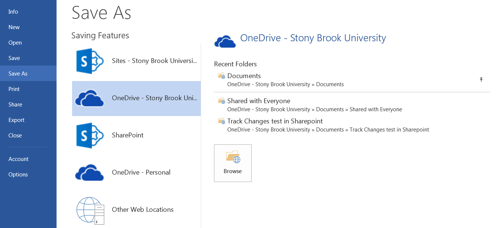
Task: Click the OneDrive Stony Brook cloud icon in the list
Action: tap(89, 98)
